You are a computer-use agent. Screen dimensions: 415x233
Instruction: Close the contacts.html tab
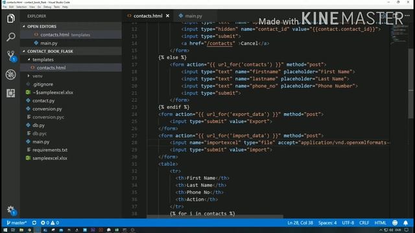pos(167,16)
